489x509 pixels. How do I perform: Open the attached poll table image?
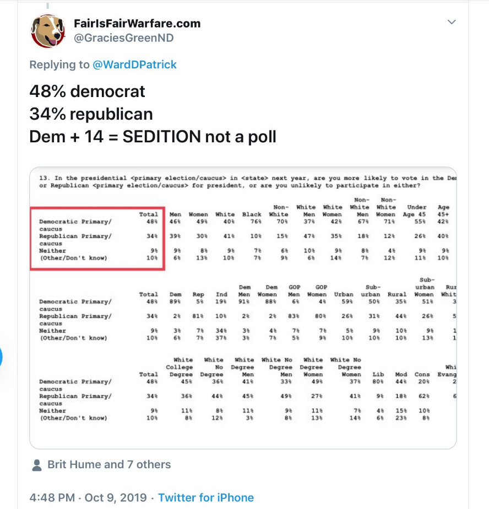(243, 308)
